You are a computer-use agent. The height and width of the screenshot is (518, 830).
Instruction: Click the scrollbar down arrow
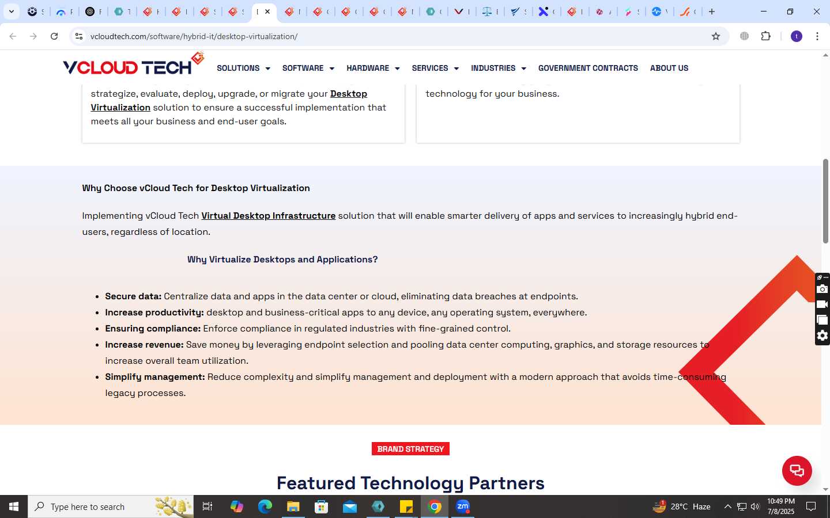(x=825, y=490)
